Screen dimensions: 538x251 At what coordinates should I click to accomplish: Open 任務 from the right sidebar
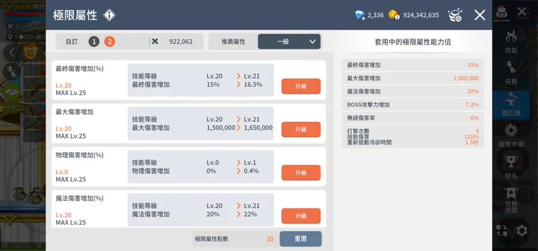511,72
